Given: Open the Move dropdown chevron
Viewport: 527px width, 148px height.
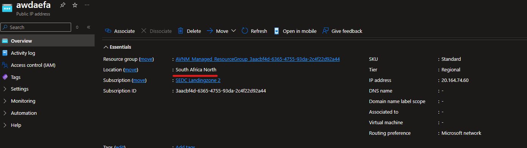Looking at the screenshot, I should pyautogui.click(x=233, y=31).
